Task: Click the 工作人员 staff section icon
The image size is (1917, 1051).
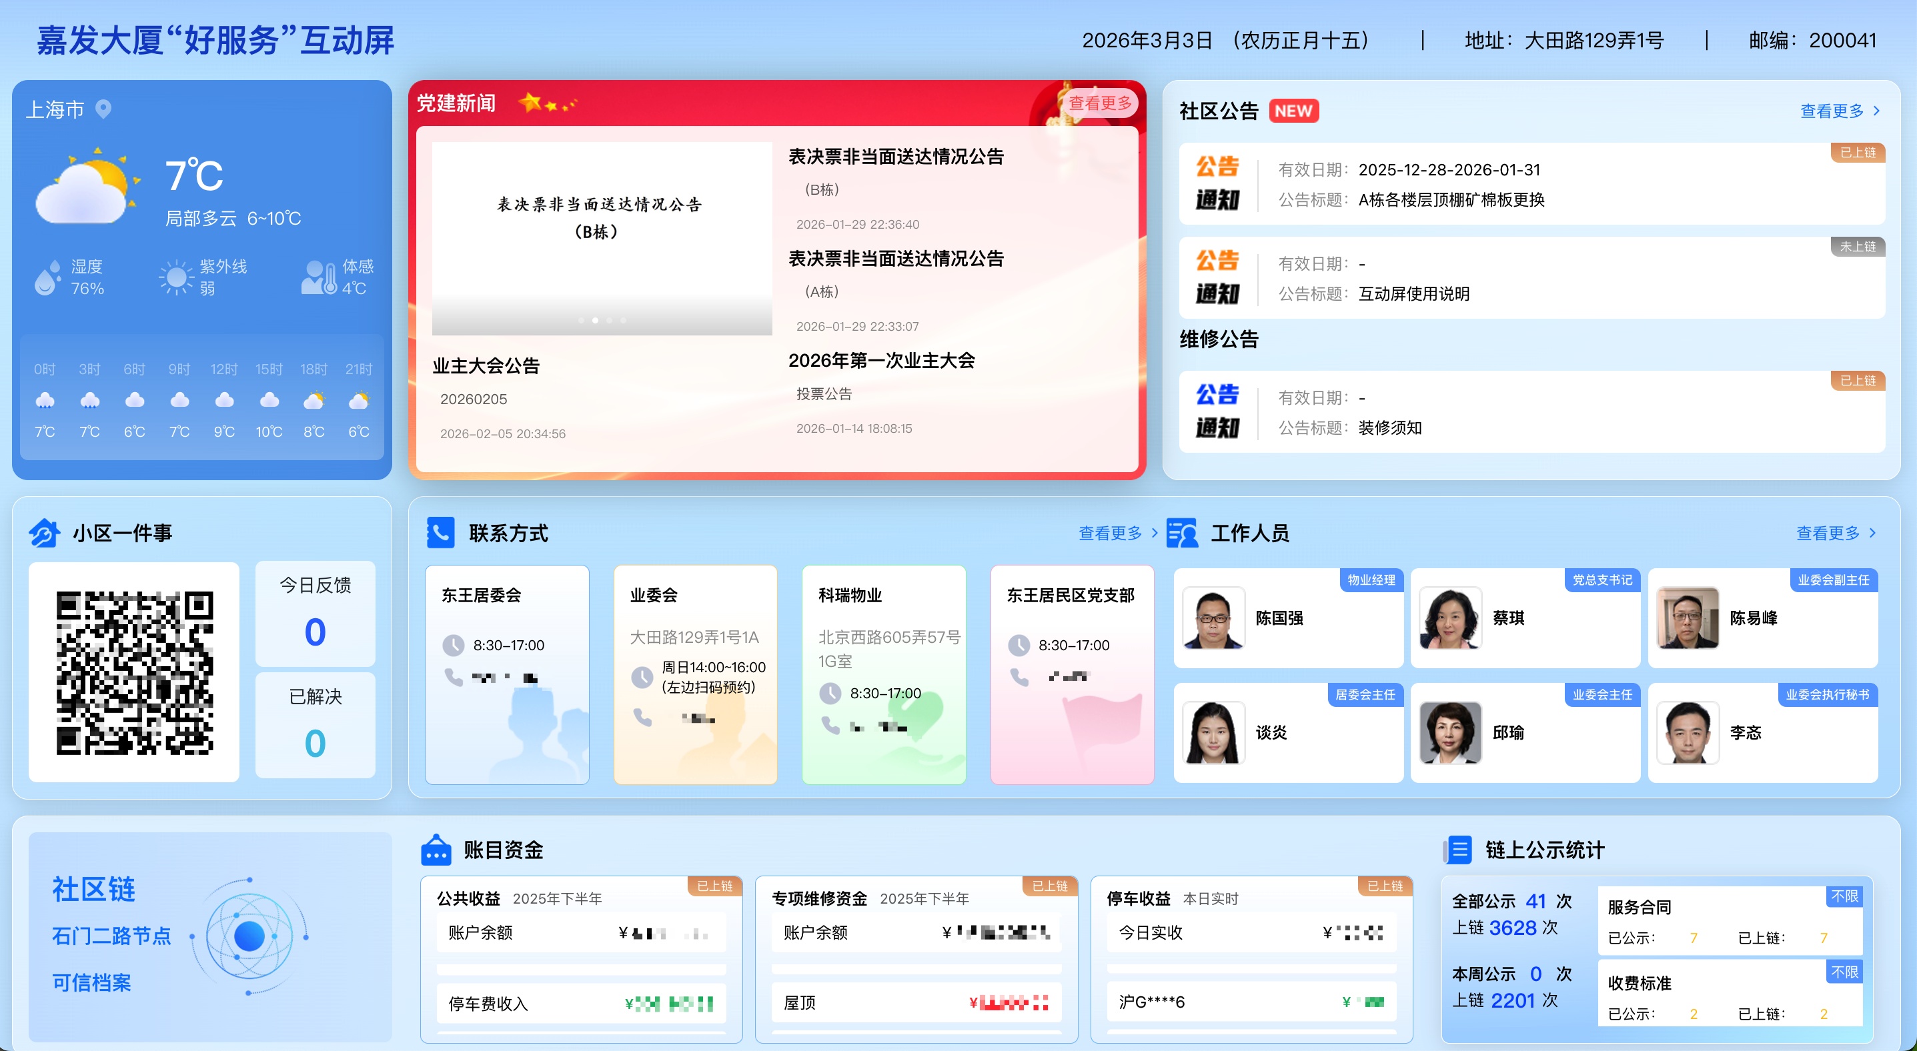Action: (1183, 533)
